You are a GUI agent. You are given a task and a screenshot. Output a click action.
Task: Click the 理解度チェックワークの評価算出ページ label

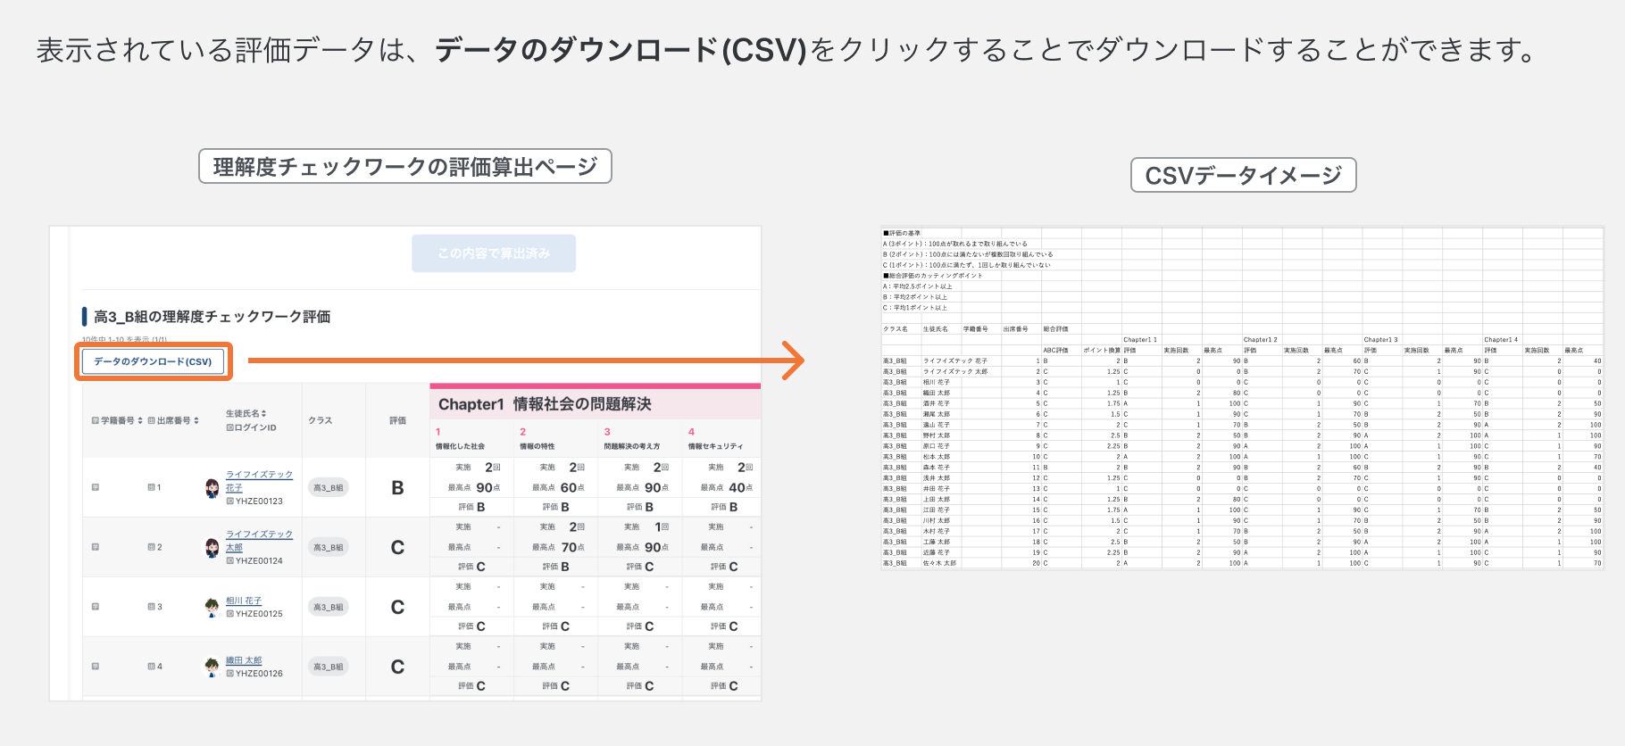click(405, 166)
